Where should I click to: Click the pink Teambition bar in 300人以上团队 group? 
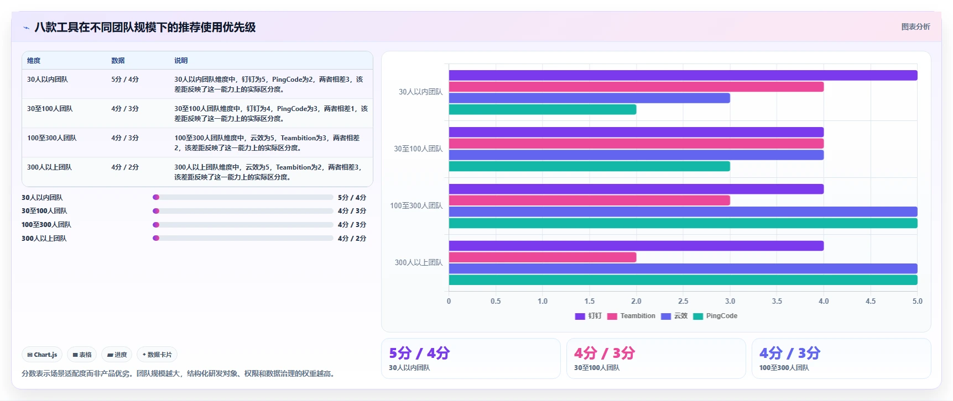tap(543, 257)
